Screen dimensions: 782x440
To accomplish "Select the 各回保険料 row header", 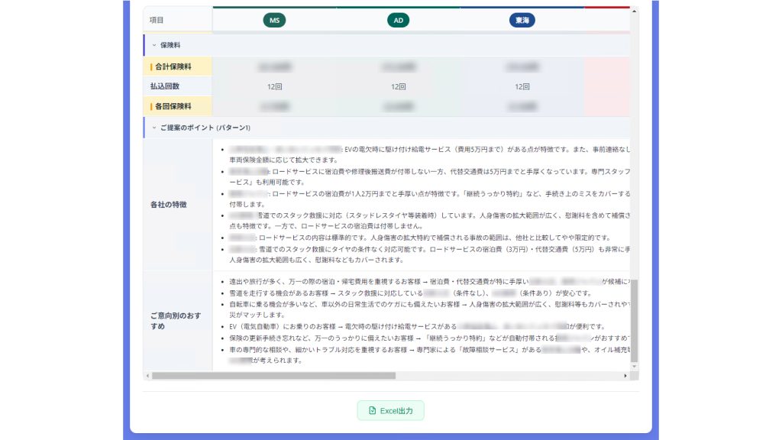I will point(177,106).
